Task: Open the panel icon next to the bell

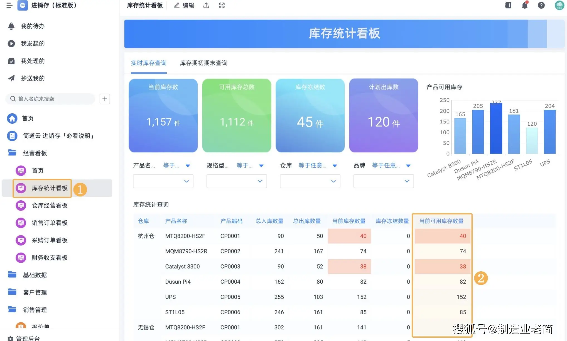Action: (508, 5)
